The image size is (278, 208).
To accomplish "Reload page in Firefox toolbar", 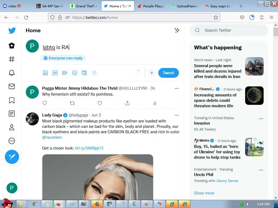I will pos(26,17).
